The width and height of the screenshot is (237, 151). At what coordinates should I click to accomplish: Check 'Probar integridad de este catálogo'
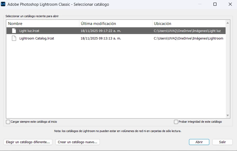tap(176, 122)
